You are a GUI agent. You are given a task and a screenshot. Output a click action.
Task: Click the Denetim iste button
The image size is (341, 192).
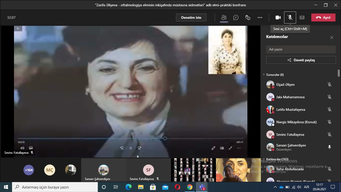coord(191,17)
